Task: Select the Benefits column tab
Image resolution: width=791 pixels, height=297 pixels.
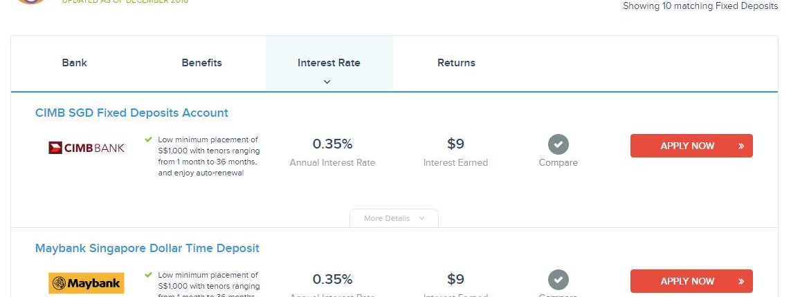Action: (x=201, y=63)
